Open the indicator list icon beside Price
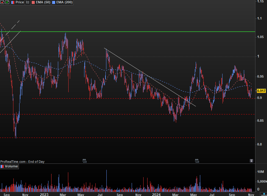 point(28,2)
